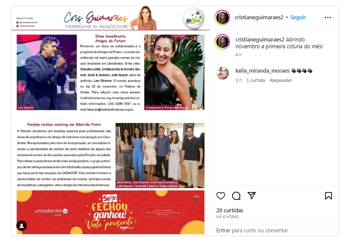
Task: Share the post via paper plane icon
Action: (x=252, y=196)
